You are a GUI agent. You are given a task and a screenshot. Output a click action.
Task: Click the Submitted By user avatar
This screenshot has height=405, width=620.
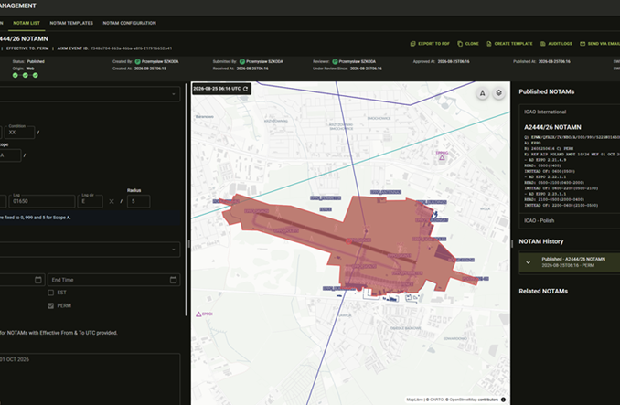pyautogui.click(x=242, y=61)
